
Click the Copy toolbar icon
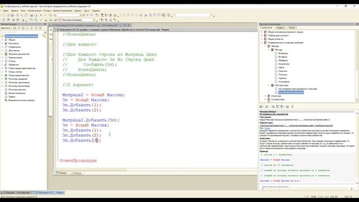[22, 15]
